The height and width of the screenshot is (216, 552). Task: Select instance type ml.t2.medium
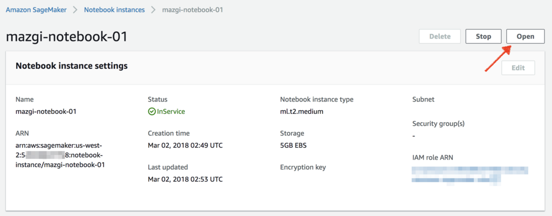pos(302,112)
